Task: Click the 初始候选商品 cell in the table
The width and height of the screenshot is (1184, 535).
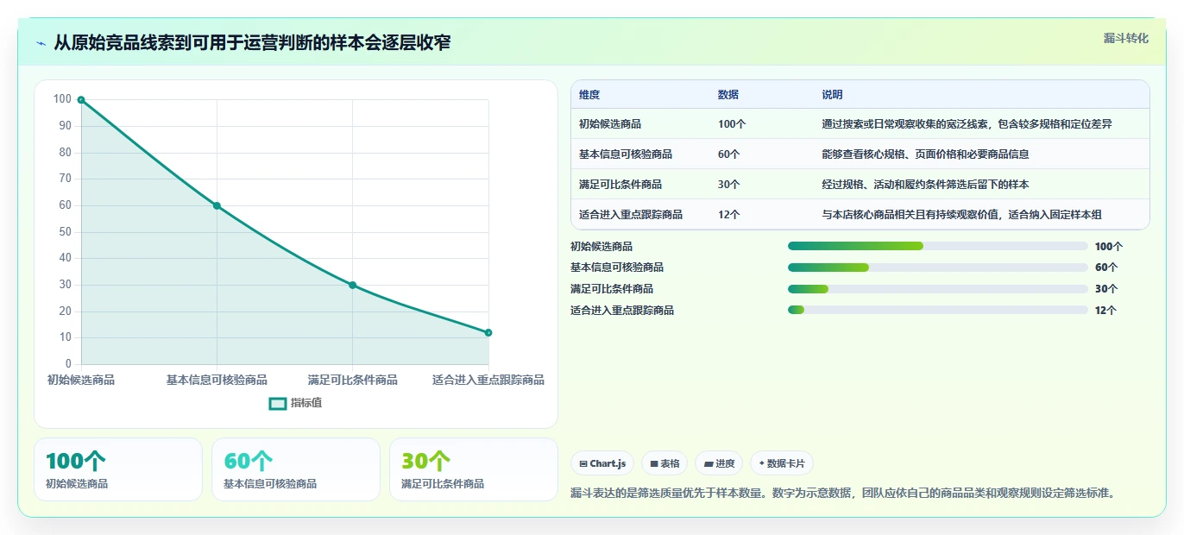Action: coord(610,124)
